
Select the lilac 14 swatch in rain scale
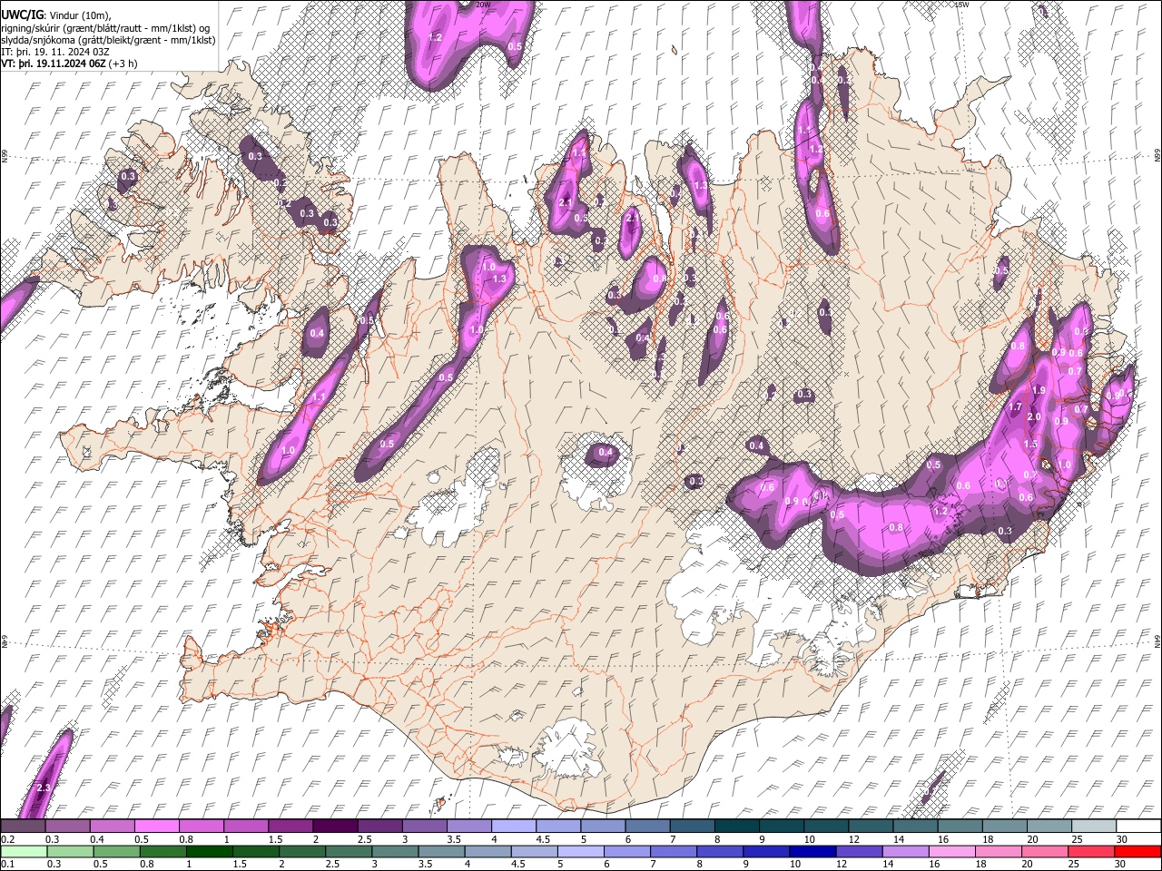click(906, 851)
